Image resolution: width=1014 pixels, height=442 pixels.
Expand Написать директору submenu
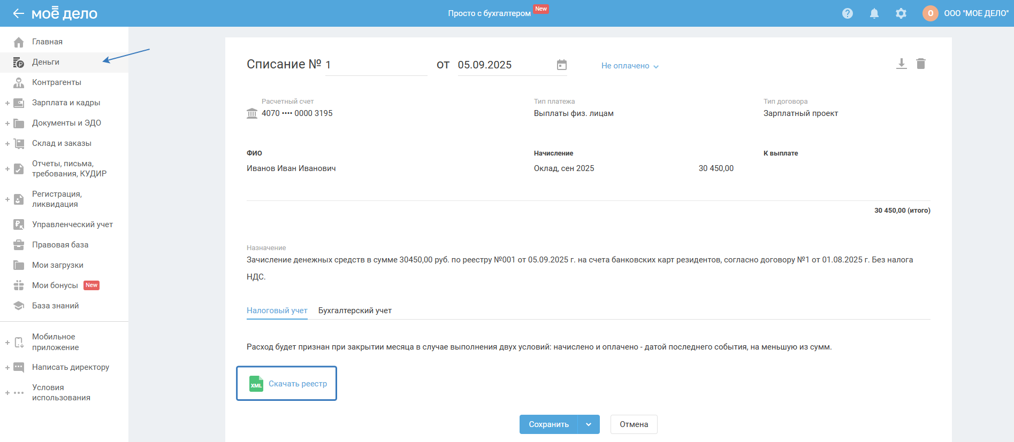[7, 368]
